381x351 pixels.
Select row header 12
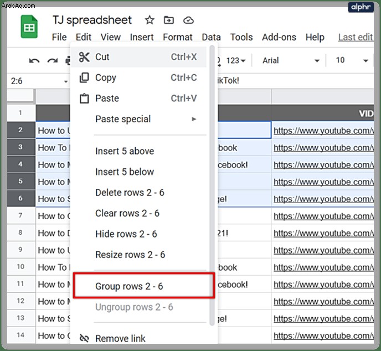(20, 301)
